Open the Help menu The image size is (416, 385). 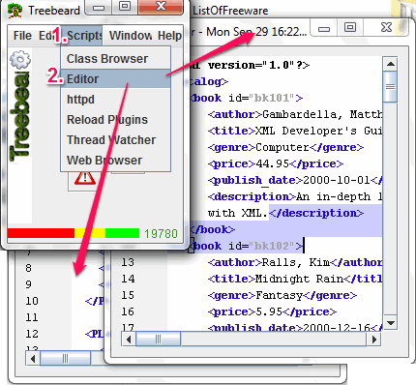tap(169, 36)
